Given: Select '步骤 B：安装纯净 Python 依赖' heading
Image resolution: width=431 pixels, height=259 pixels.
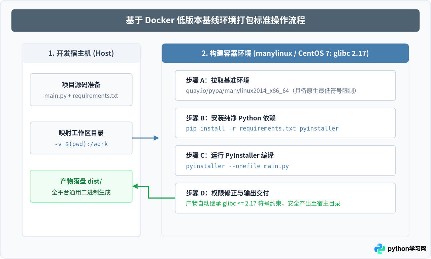Looking at the screenshot, I should [231, 118].
